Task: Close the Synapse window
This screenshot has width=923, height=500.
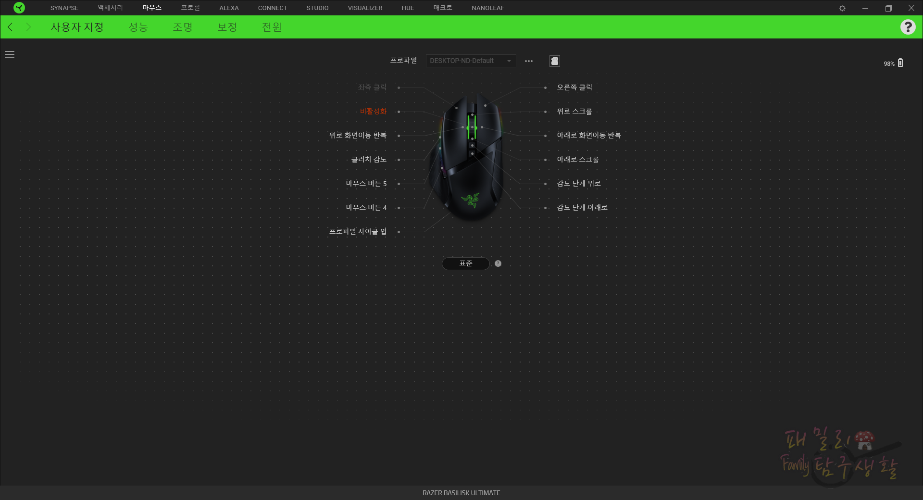Action: [911, 8]
